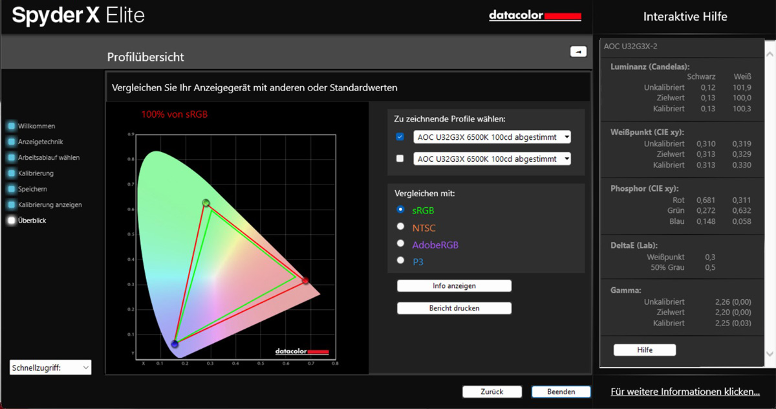This screenshot has height=409, width=776.
Task: Click the 'Vergleichen mit:' label
Action: pos(426,193)
